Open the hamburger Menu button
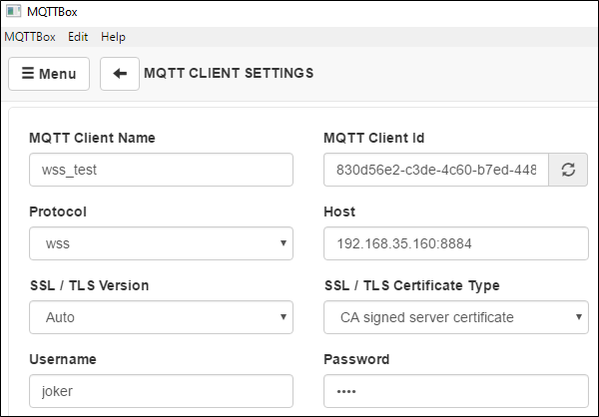The height and width of the screenshot is (417, 599). click(x=49, y=74)
